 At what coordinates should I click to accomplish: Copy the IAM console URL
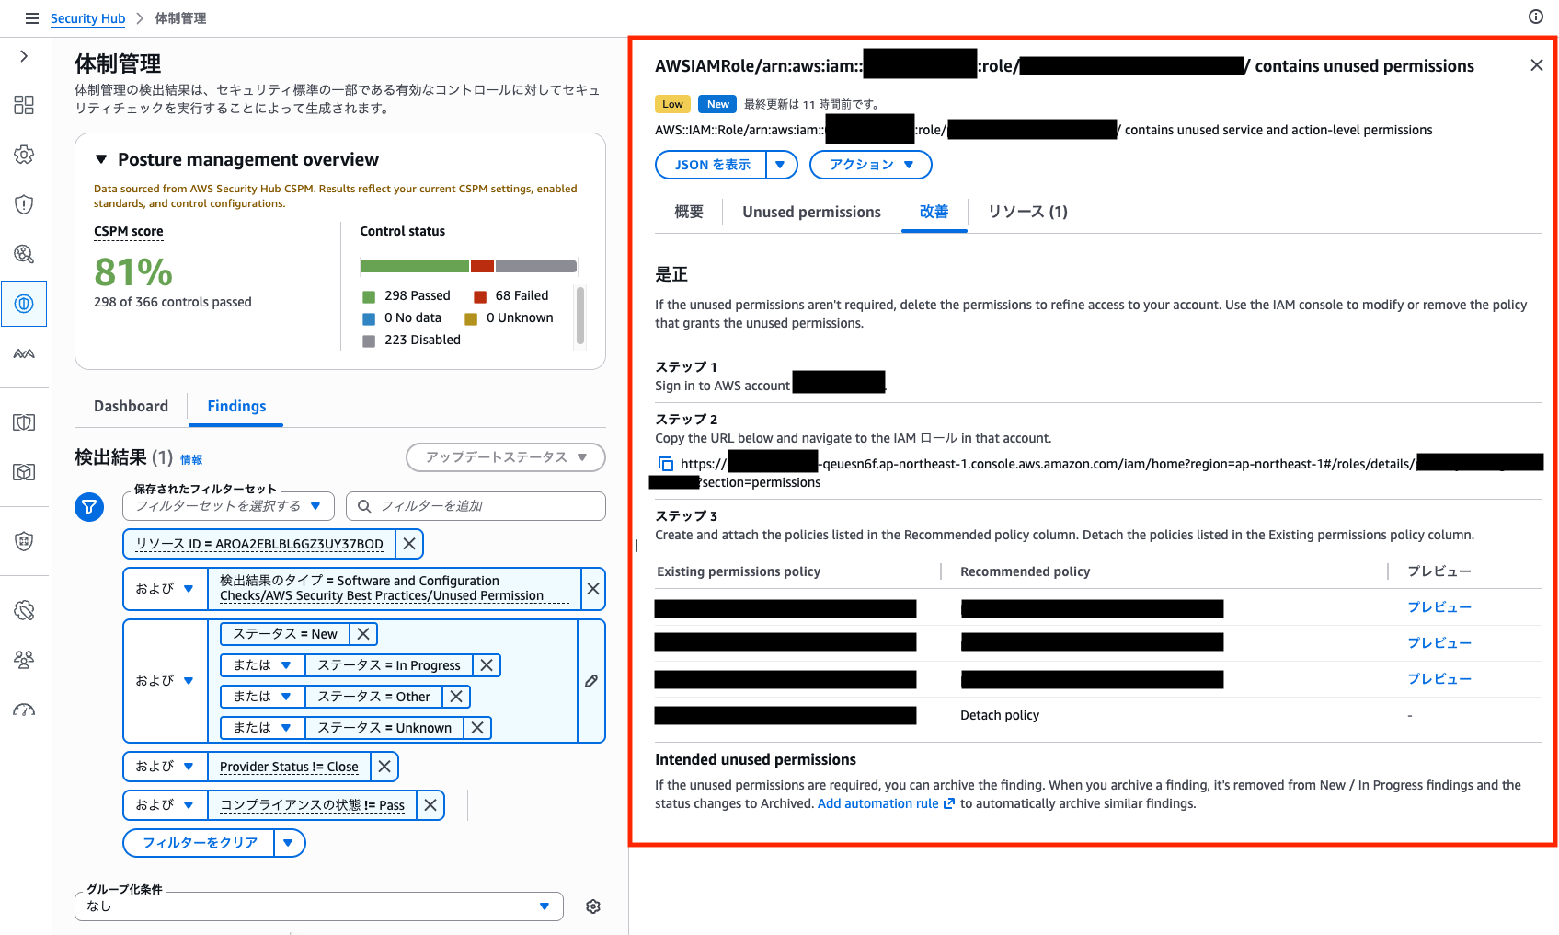pyautogui.click(x=666, y=464)
